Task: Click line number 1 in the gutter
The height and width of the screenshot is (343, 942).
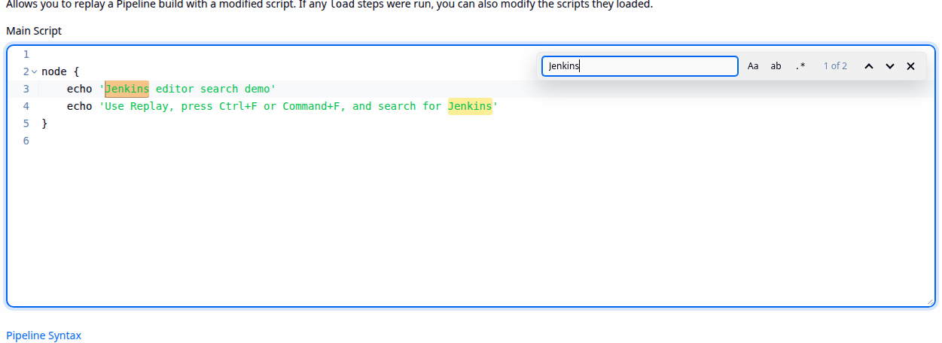Action: tap(26, 54)
